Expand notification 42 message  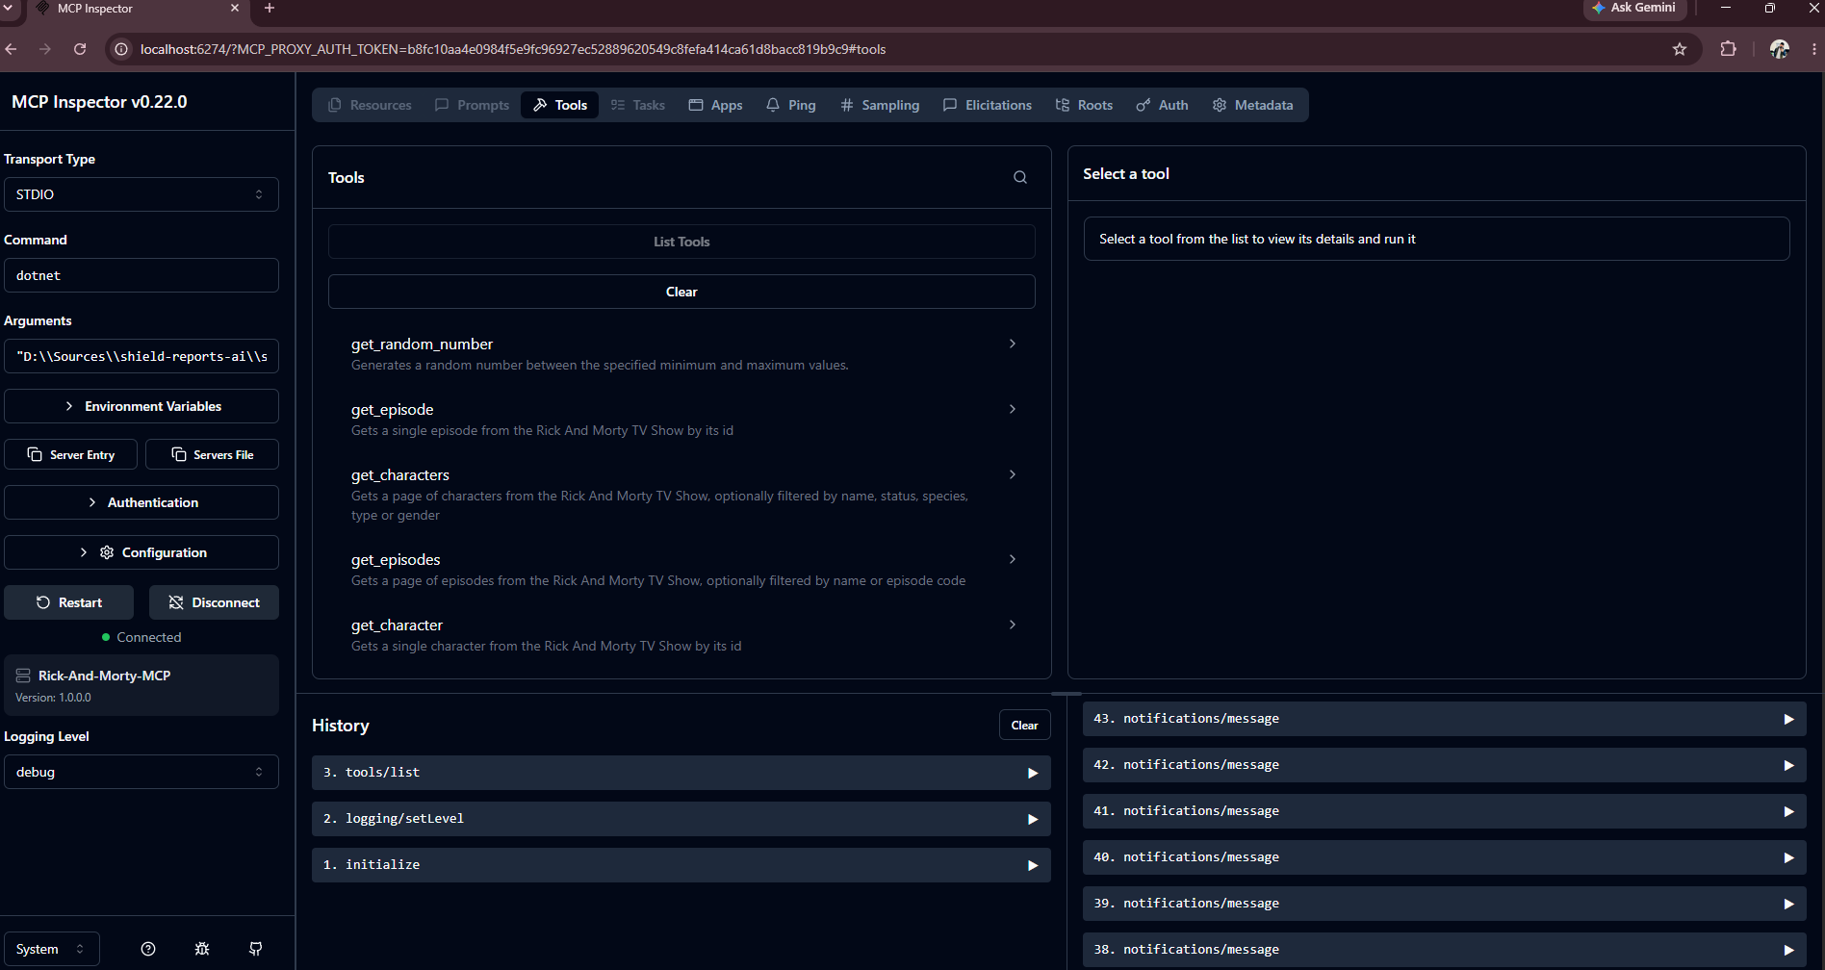point(1444,765)
